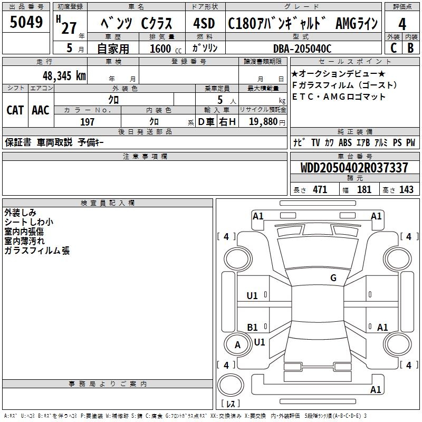Click inspector note 室内内張傷
The image size is (422, 422).
pyautogui.click(x=24, y=232)
